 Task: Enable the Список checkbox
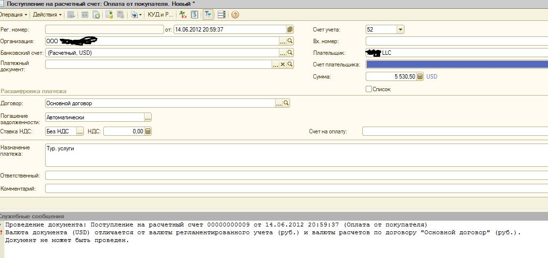369,89
